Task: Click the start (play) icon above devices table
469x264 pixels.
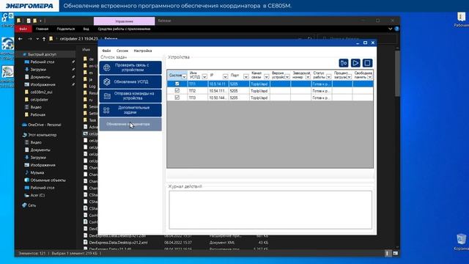Action: point(355,63)
